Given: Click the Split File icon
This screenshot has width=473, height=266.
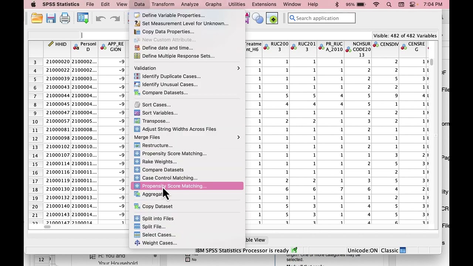Looking at the screenshot, I should click(x=137, y=226).
